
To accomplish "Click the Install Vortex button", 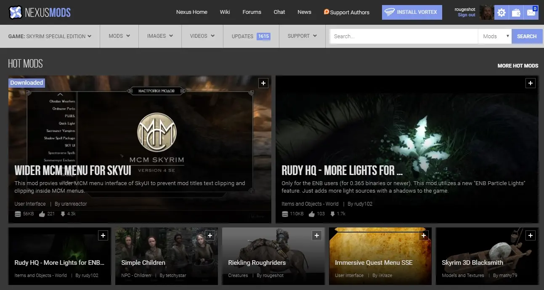I will (x=412, y=12).
